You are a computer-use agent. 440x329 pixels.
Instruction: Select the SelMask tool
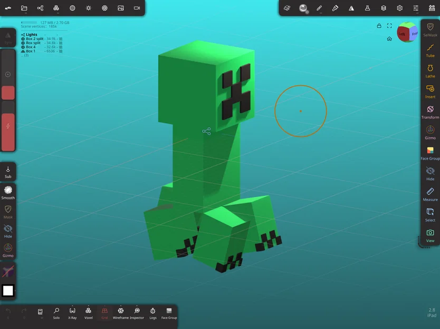point(430,30)
